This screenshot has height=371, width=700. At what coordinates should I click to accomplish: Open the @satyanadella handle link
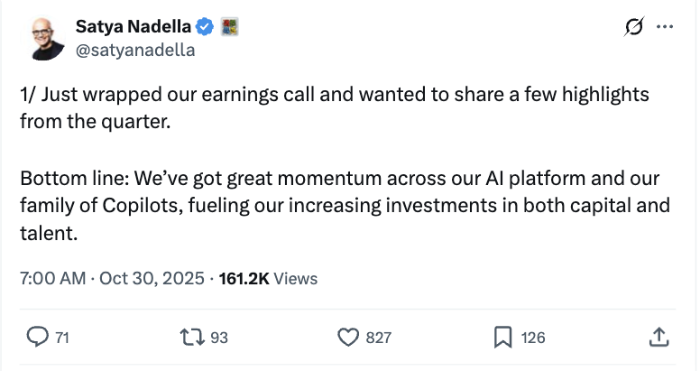coord(135,51)
